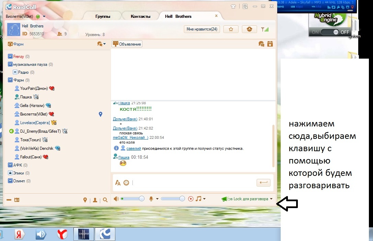Open the locked Эпики channel

10,173
